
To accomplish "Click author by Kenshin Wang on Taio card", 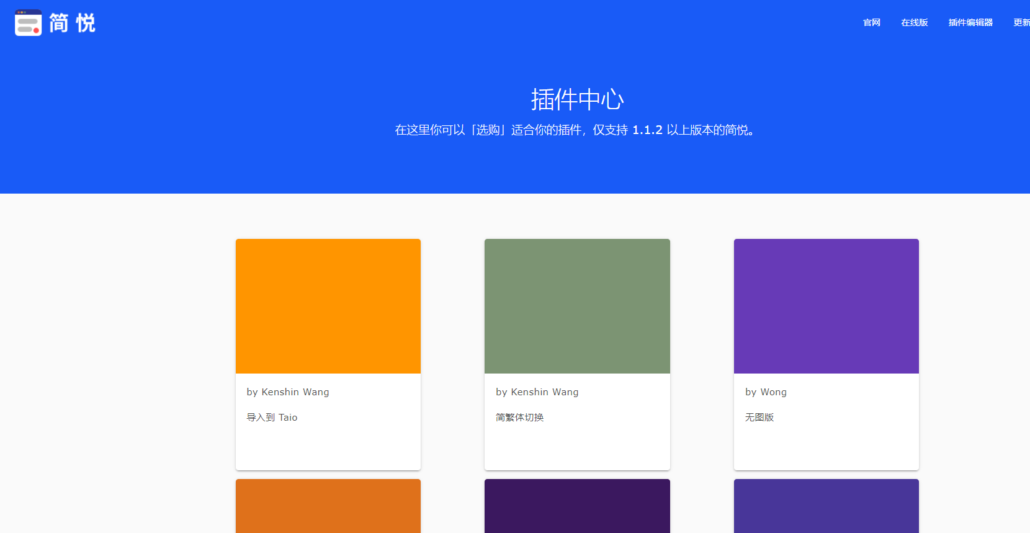I will [x=288, y=392].
